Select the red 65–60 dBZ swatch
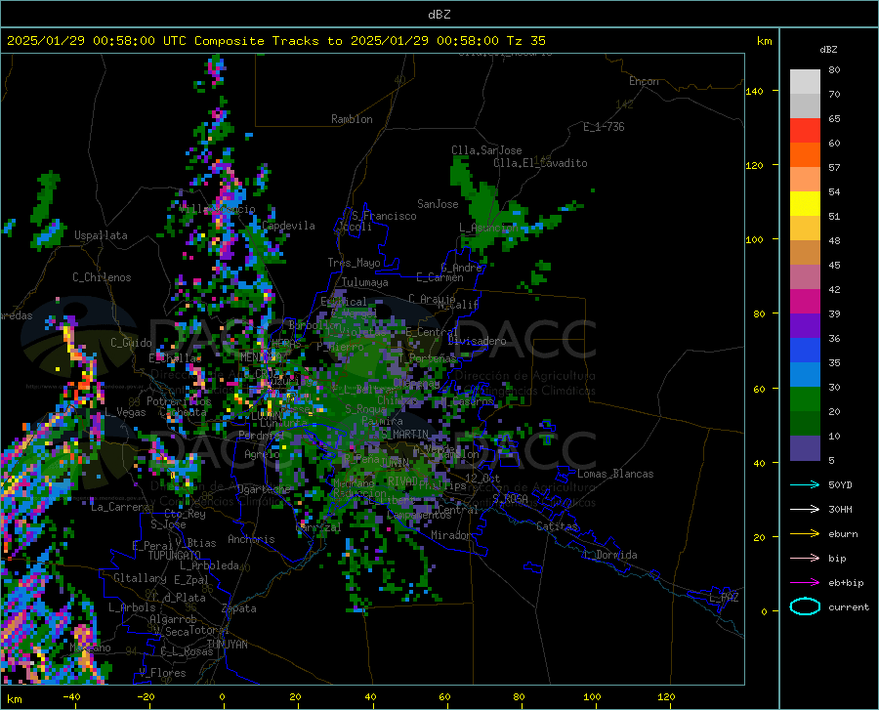Screen dimensions: 879x710 pos(805,131)
